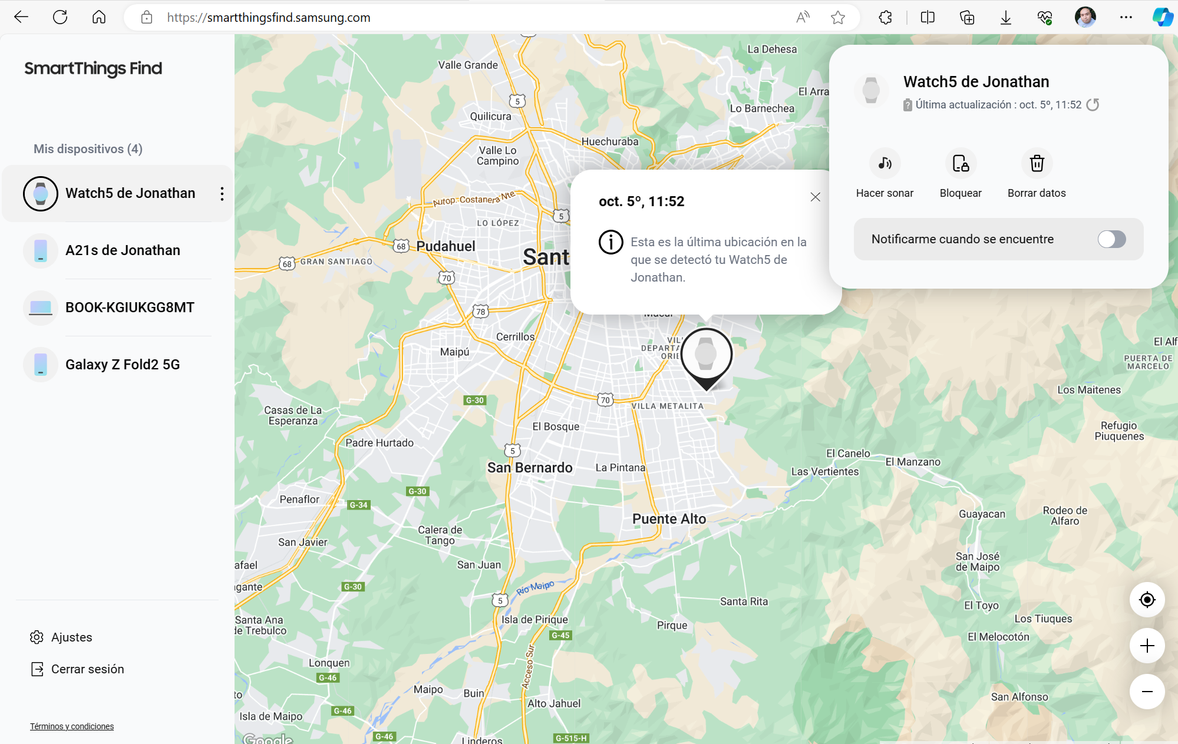Refresh the last update location
Screen dimensions: 1178x744
click(1093, 105)
